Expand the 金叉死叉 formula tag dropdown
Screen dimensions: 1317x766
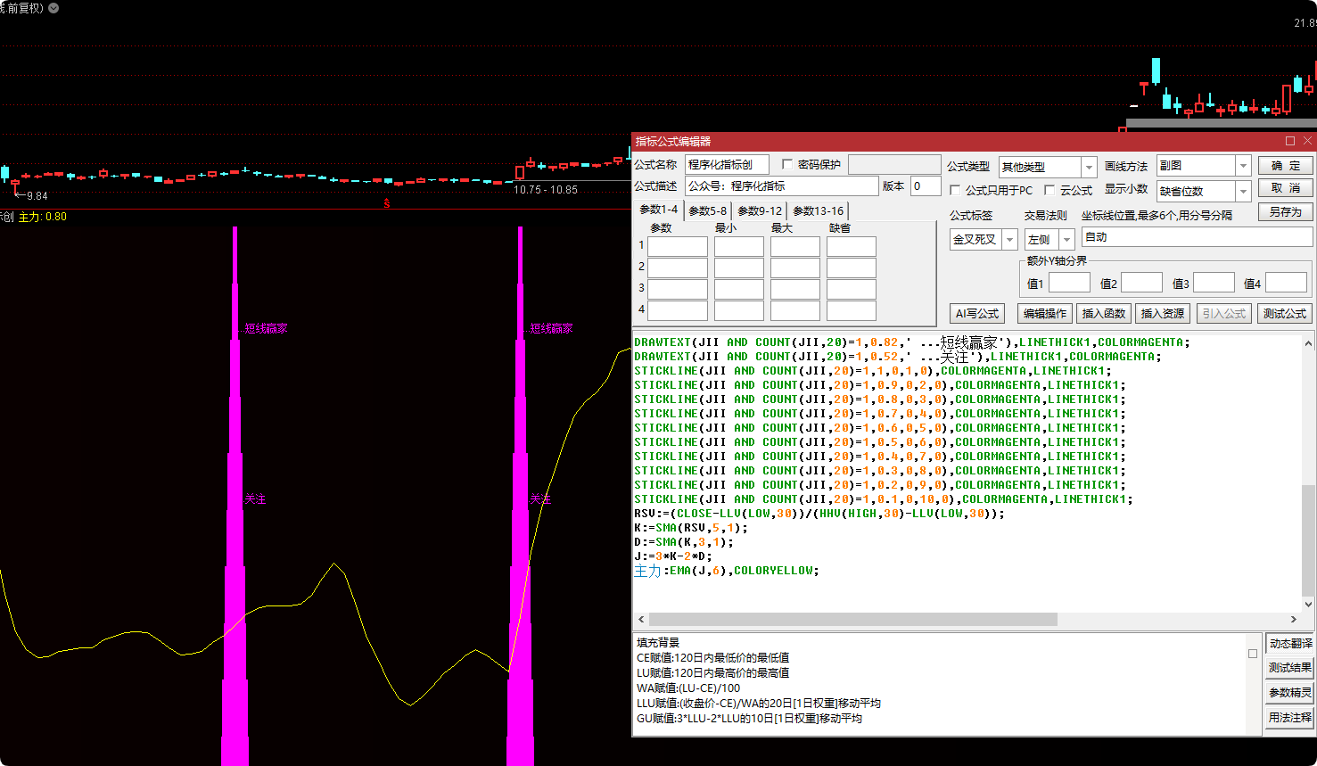tap(1009, 239)
